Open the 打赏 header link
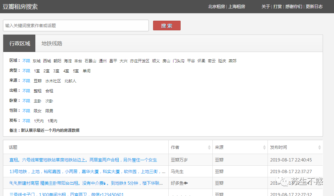The width and height of the screenshot is (334, 196). point(278,6)
